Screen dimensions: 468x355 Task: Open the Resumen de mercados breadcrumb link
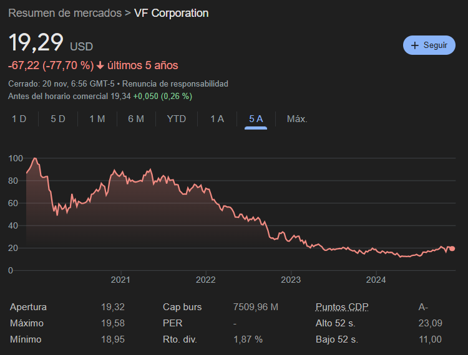[x=64, y=13]
